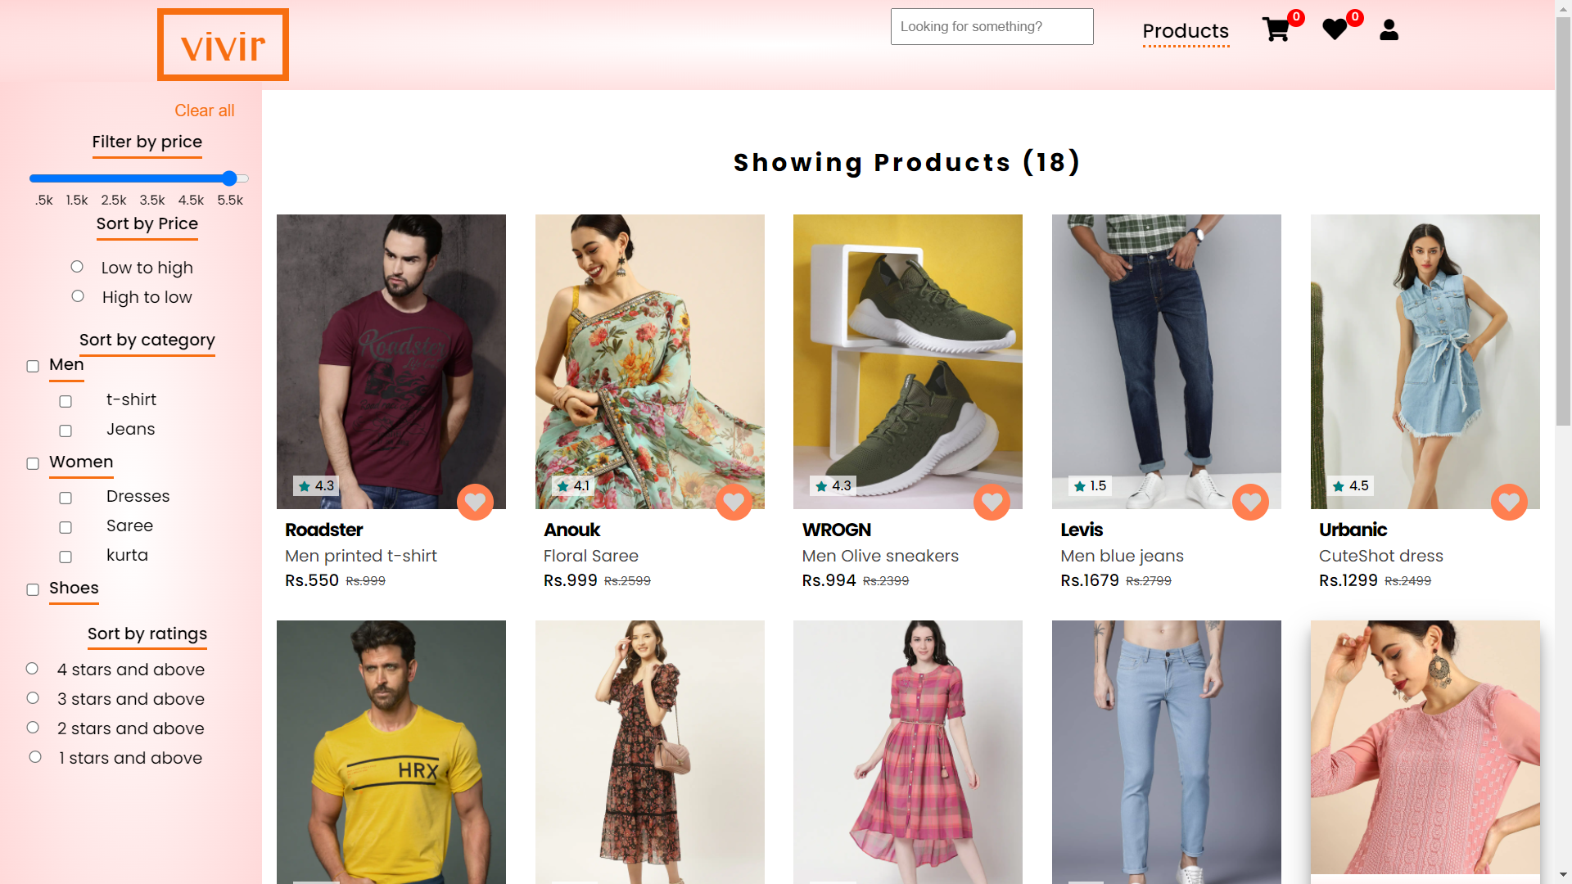The height and width of the screenshot is (884, 1572).
Task: Favorite the WROGN Olive sneakers
Action: coord(992,503)
